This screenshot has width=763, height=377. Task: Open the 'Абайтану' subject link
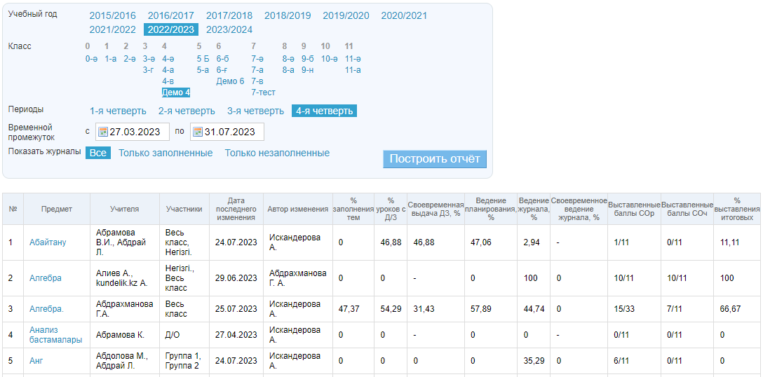48,242
